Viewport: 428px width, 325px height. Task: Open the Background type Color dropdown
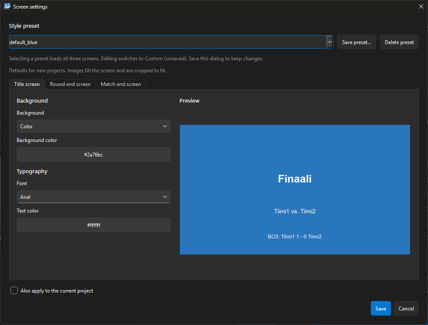[x=94, y=126]
